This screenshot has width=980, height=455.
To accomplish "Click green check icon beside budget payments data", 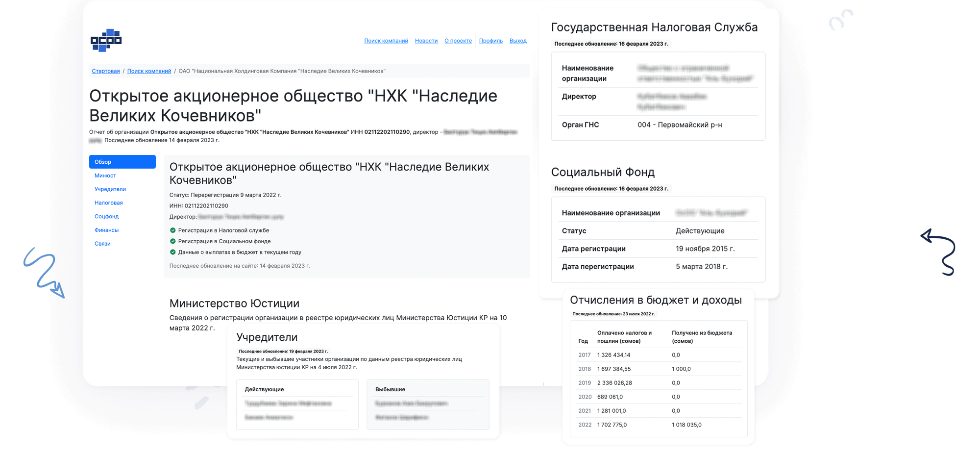I will point(172,252).
